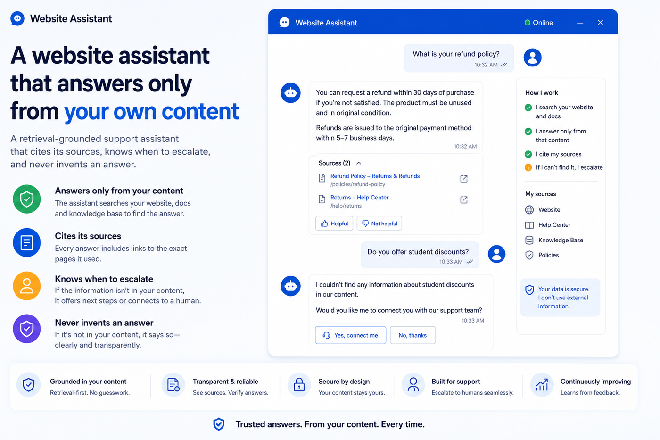Click the chat bubble icon in the chat header
Image resolution: width=660 pixels, height=440 pixels.
[284, 23]
